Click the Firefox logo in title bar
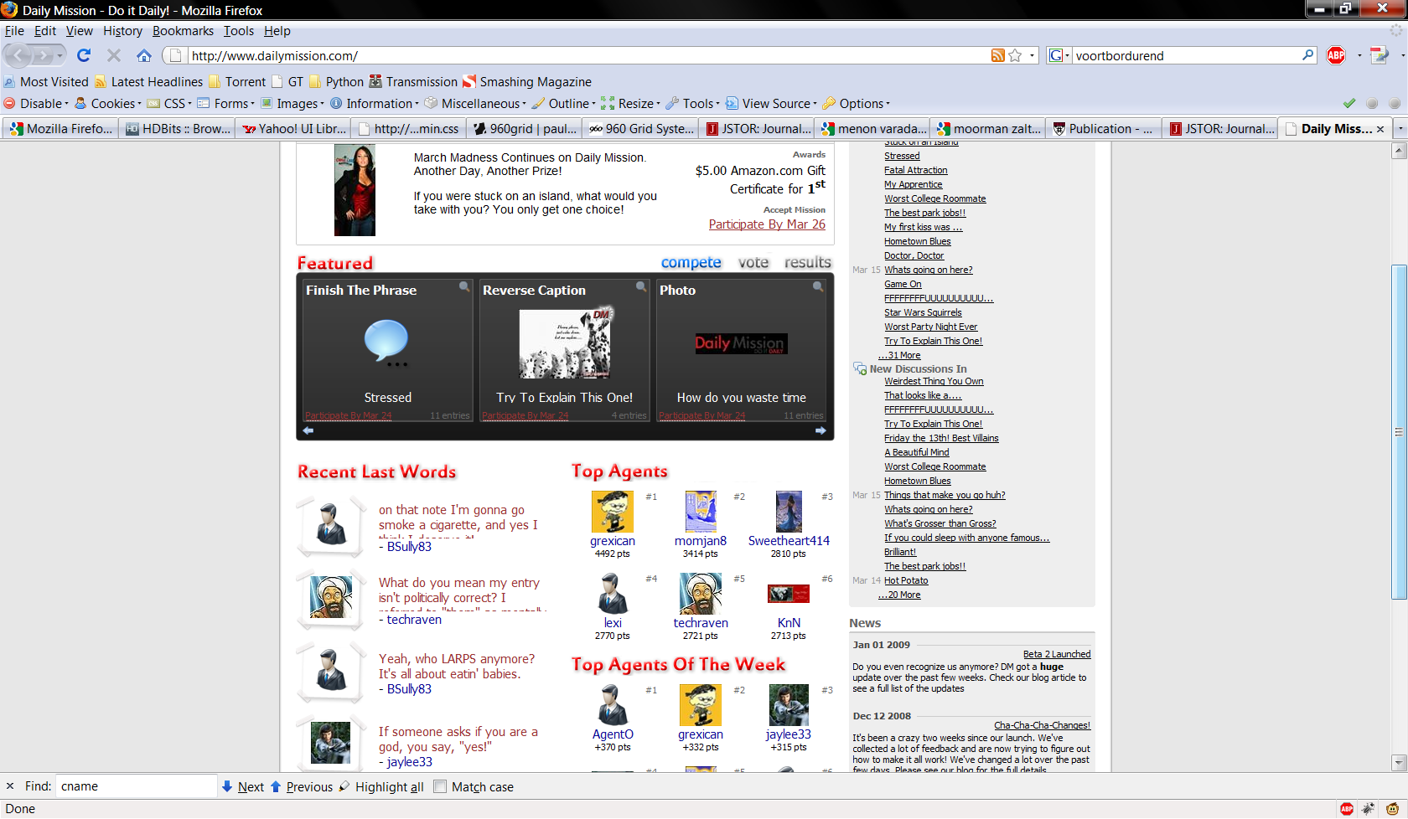1408x819 pixels. [10, 10]
